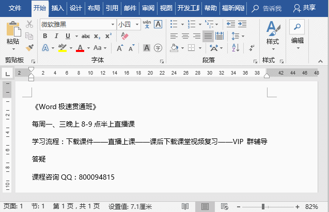Click the 82% zoom level
The width and height of the screenshot is (329, 212).
[x=311, y=207]
